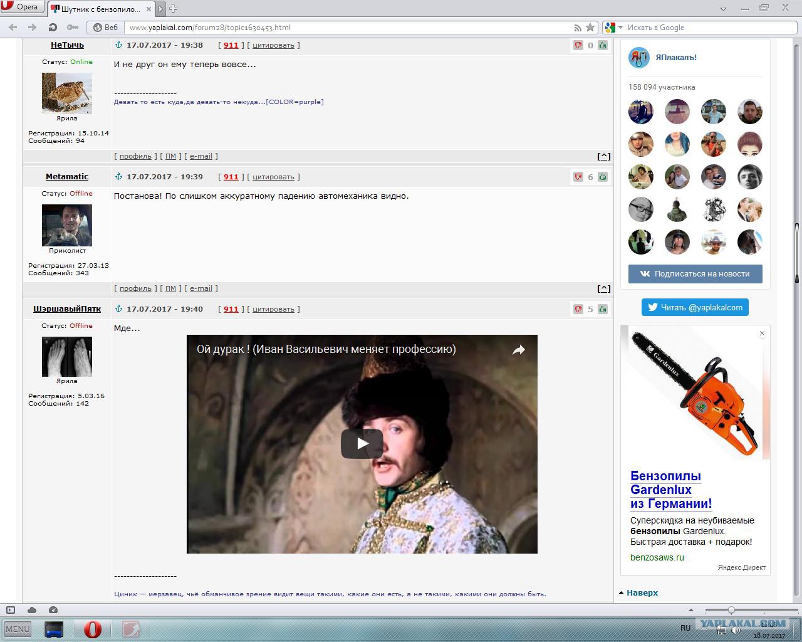This screenshot has height=642, width=802.
Task: Toggle the Opera Turbo speed icon
Action: click(x=53, y=610)
